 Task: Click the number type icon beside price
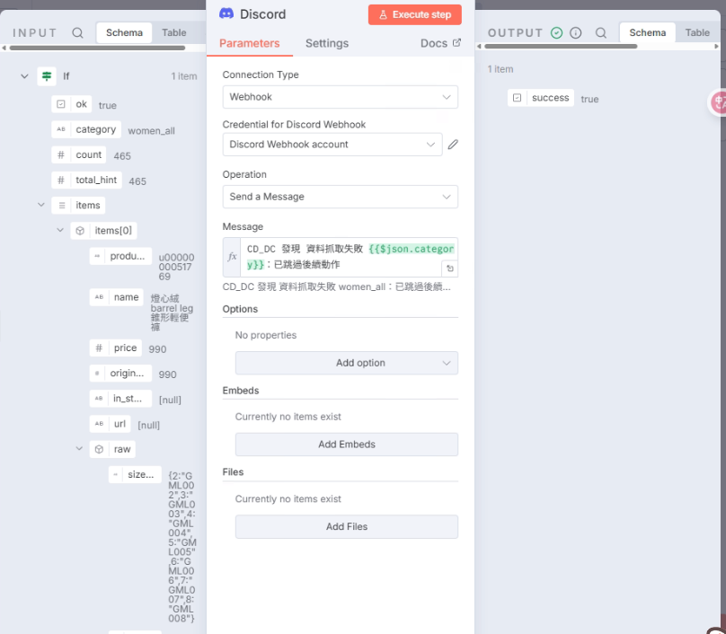(99, 348)
